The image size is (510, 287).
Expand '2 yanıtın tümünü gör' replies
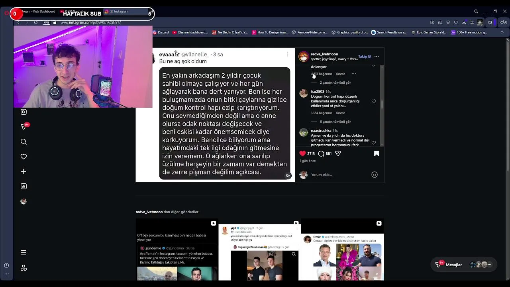pyautogui.click(x=335, y=83)
